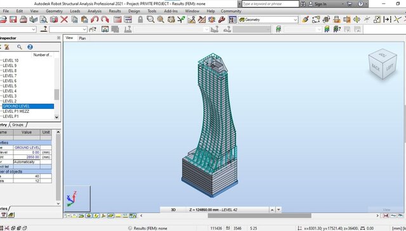Open the first selection dropdown in second toolbar
The width and height of the screenshot is (406, 231).
[x=34, y=30]
